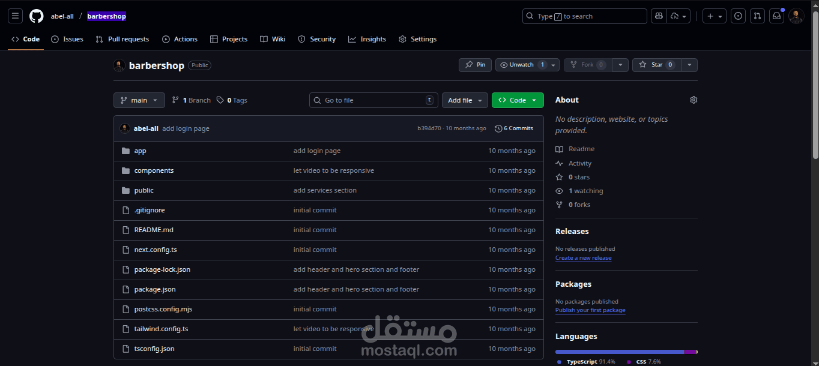
Task: Open the green Code dropdown
Action: (518, 100)
